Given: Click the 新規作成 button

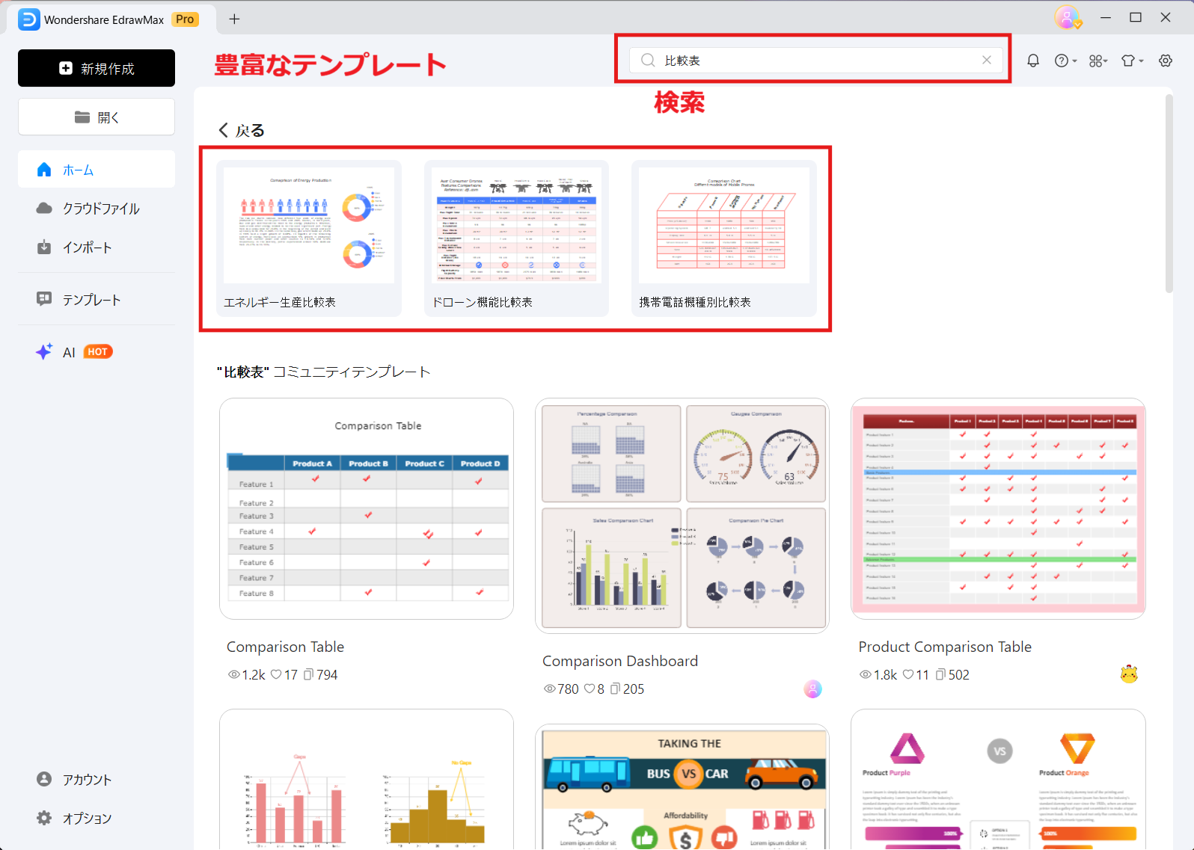Looking at the screenshot, I should (x=97, y=68).
